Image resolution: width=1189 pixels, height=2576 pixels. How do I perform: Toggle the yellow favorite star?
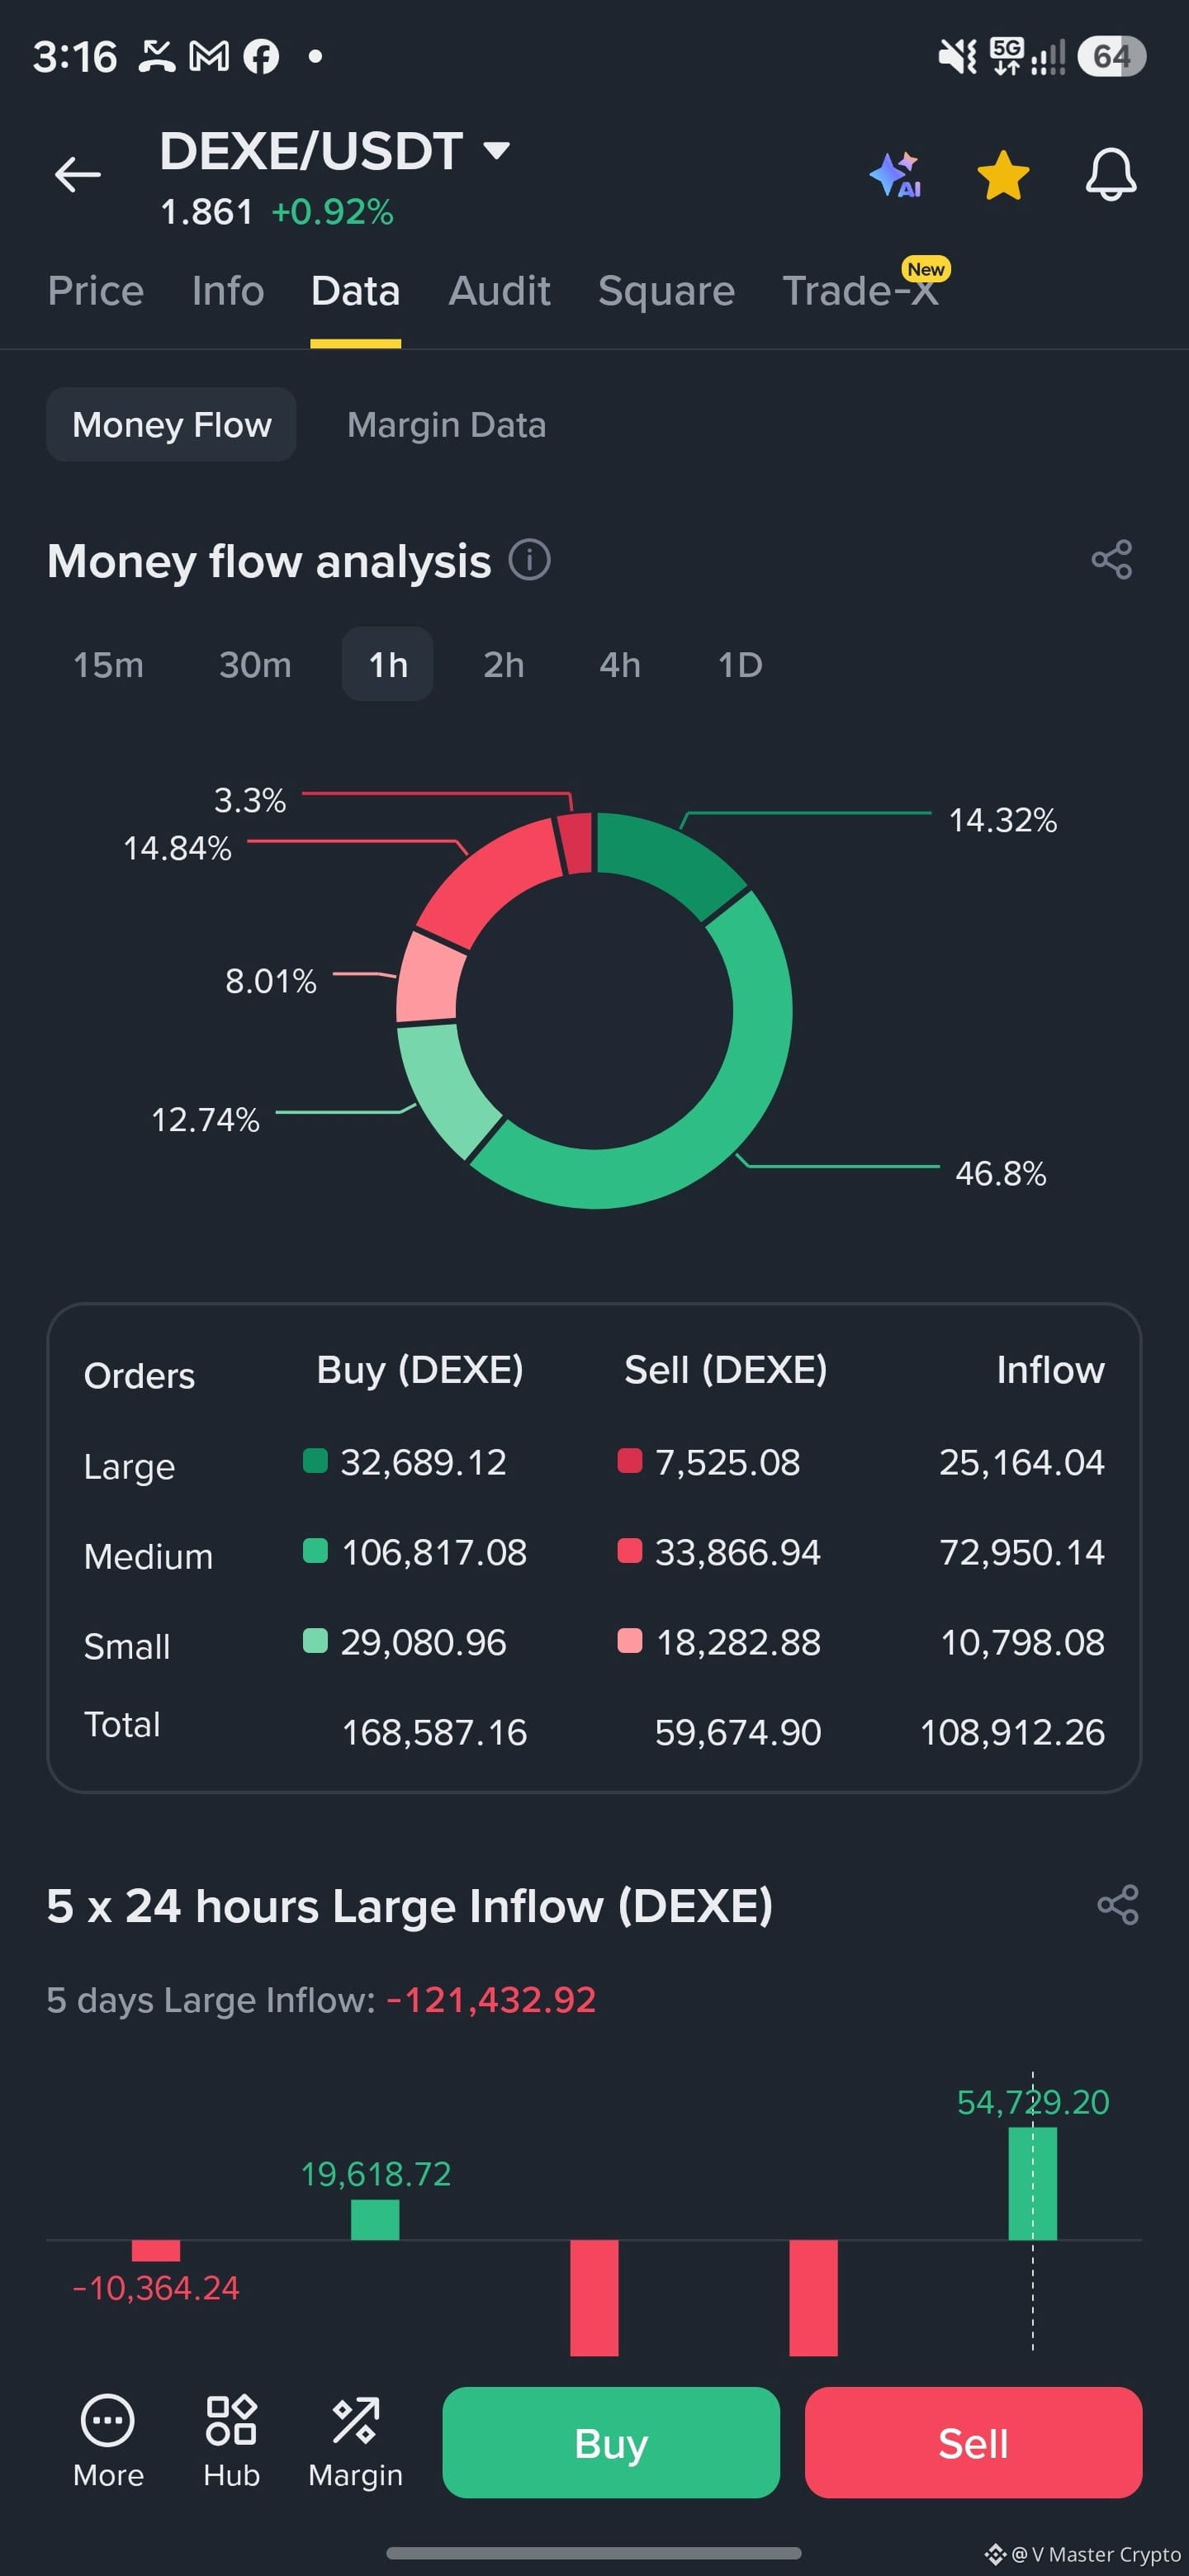(1003, 175)
